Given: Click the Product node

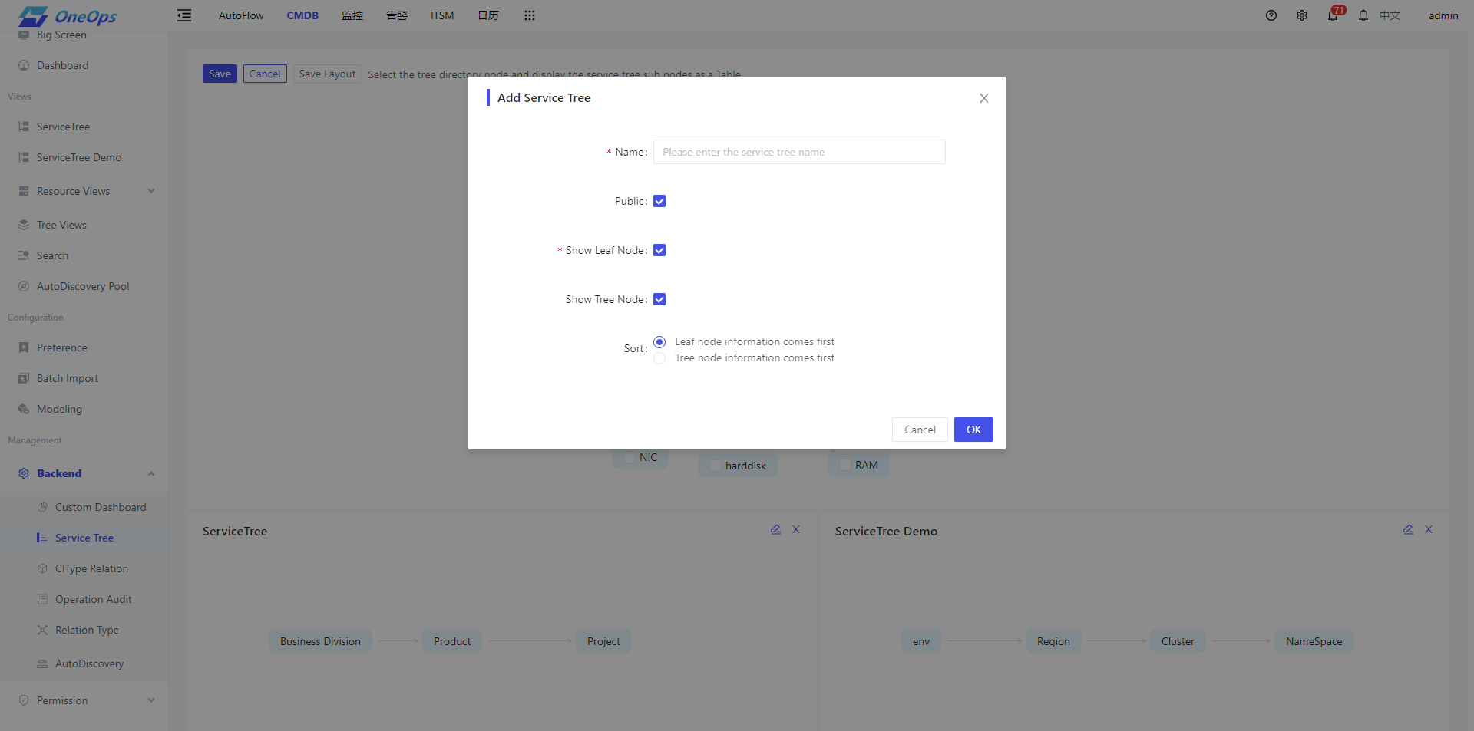Looking at the screenshot, I should point(452,641).
